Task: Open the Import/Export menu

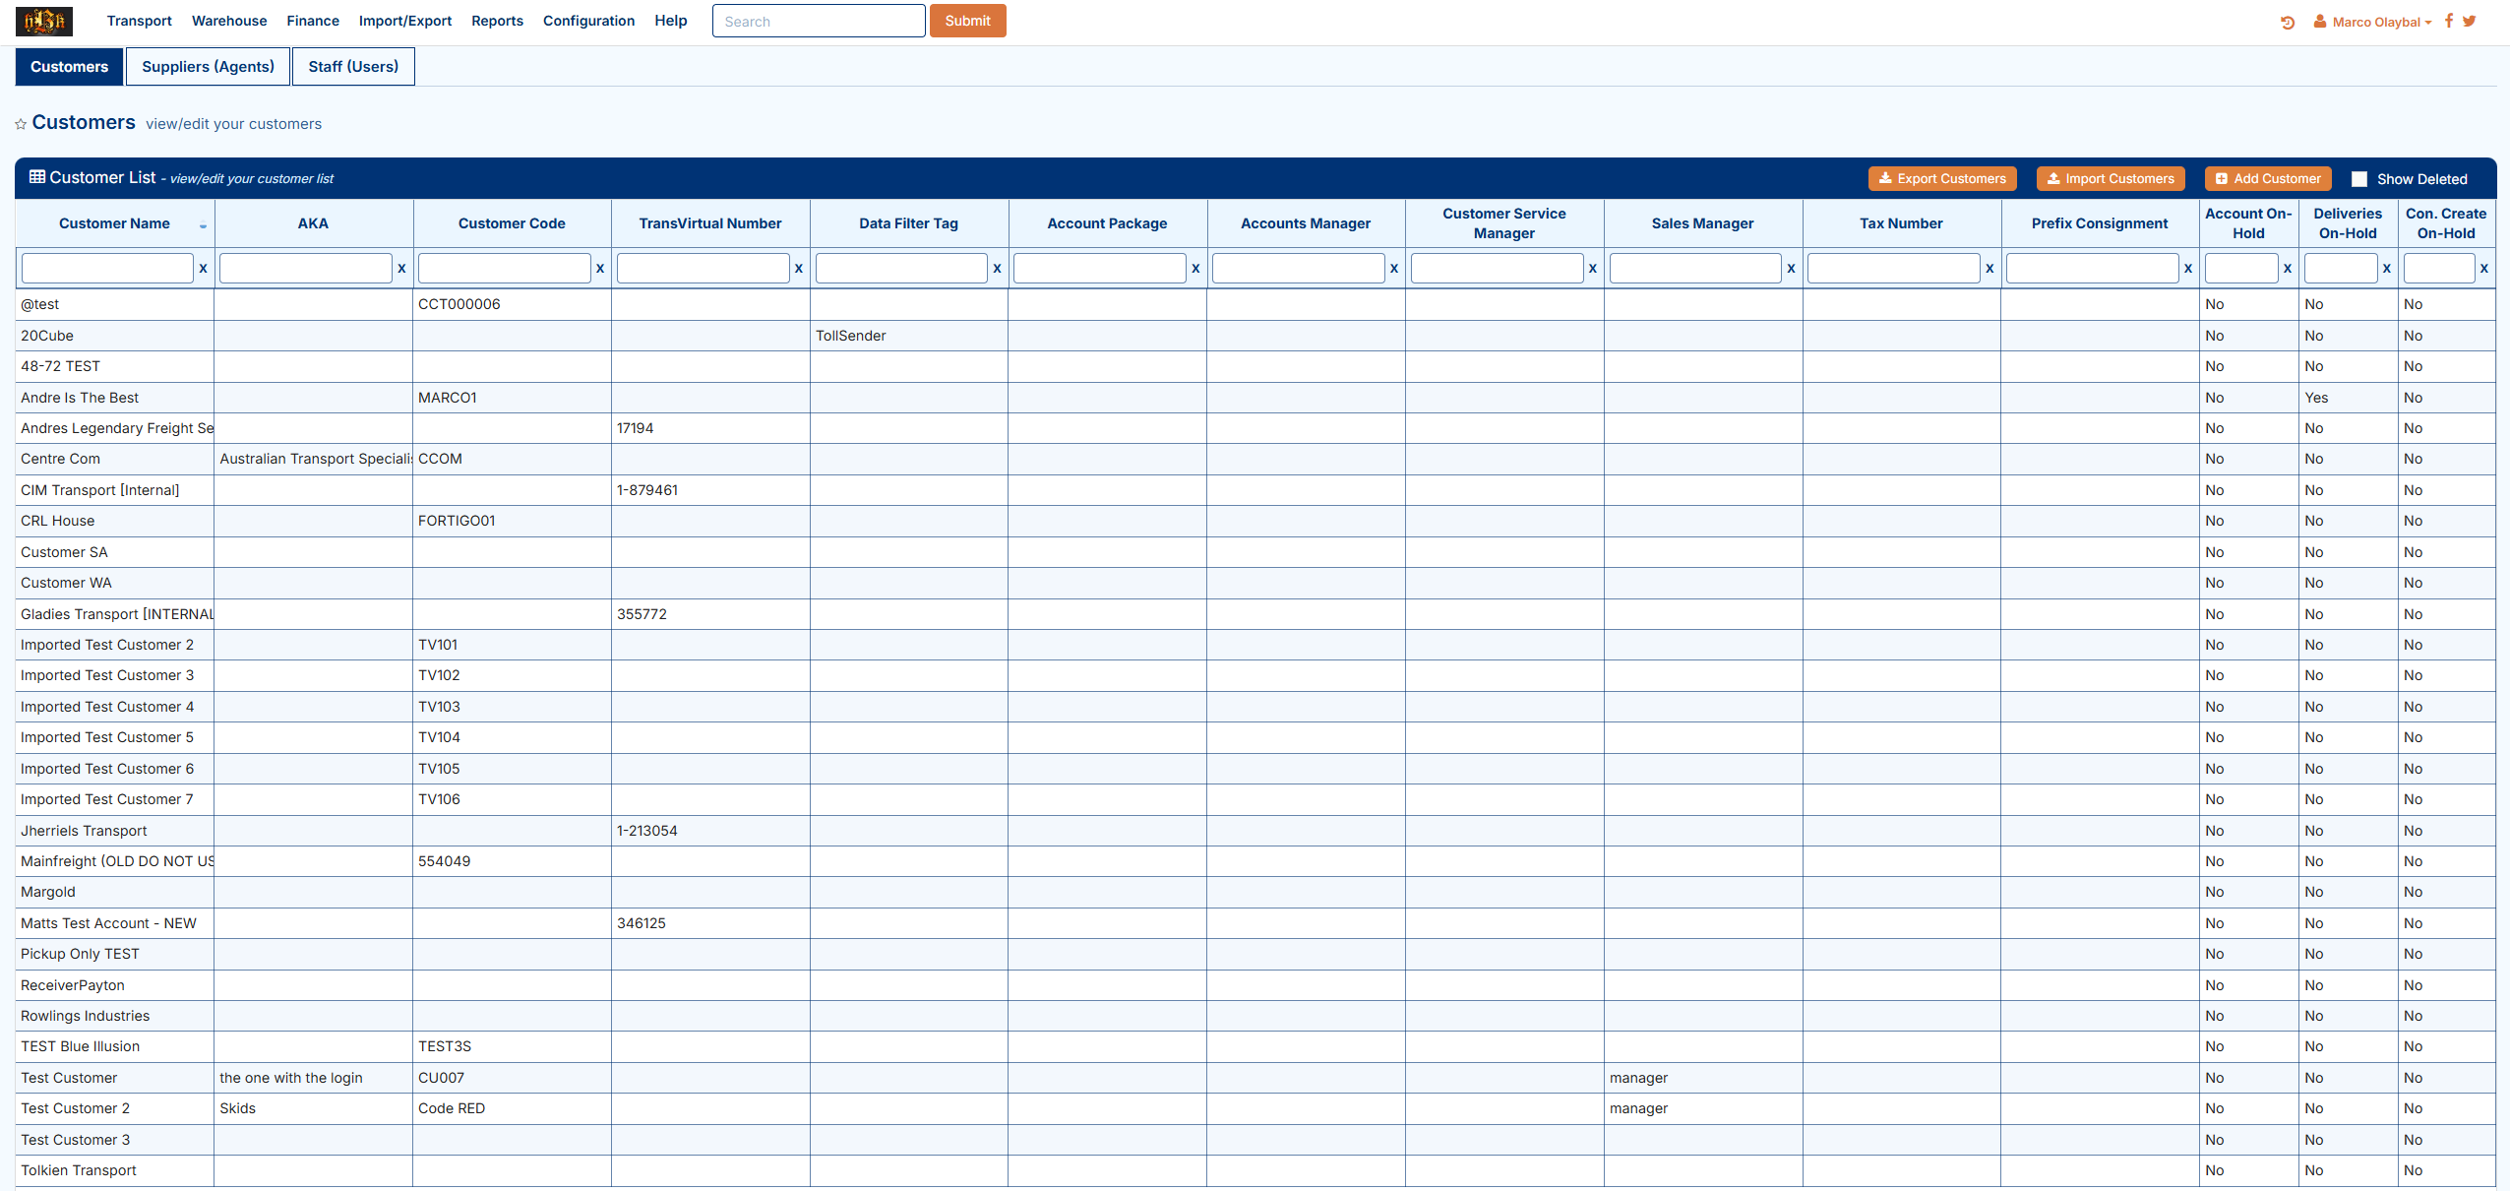Action: [x=404, y=21]
